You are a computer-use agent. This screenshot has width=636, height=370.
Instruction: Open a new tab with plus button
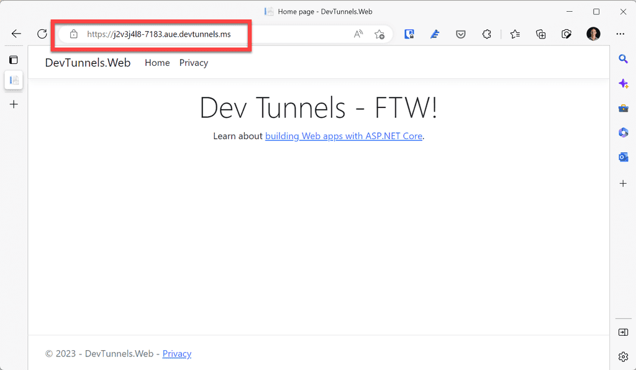click(x=14, y=104)
